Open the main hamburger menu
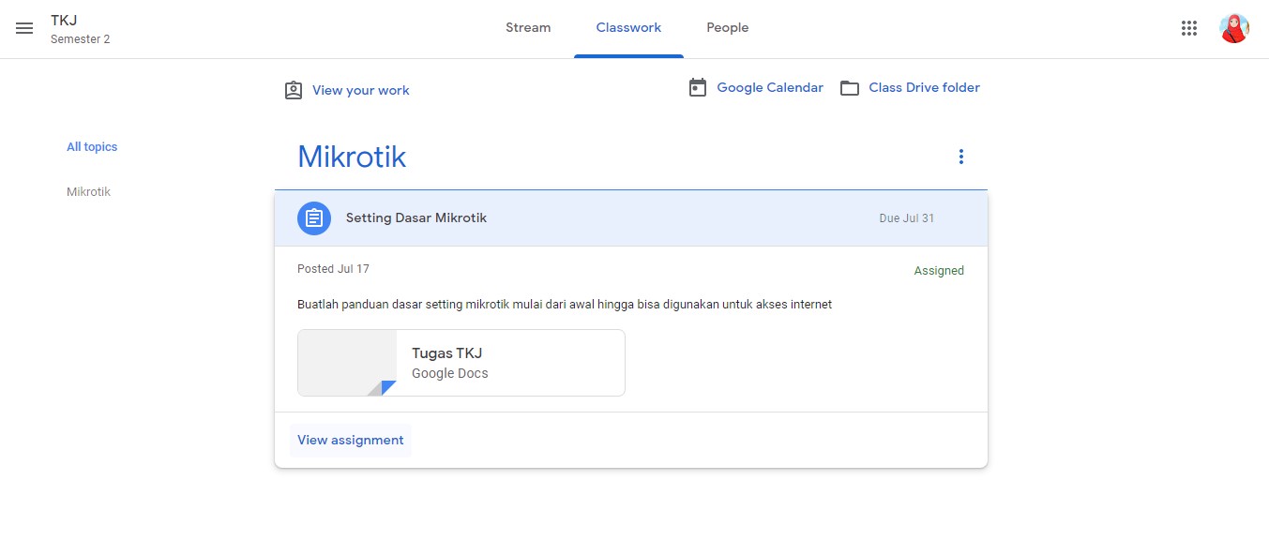This screenshot has height=555, width=1269. 24,28
